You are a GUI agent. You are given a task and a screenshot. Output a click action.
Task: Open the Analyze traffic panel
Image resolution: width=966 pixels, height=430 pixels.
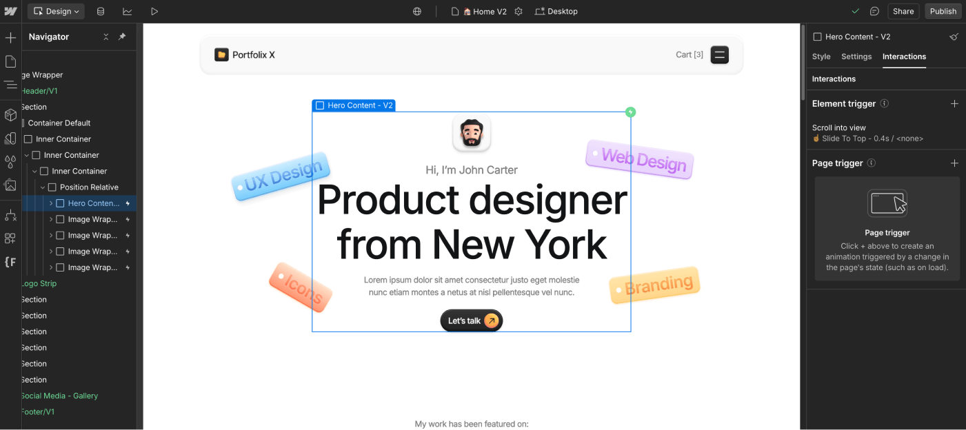coord(128,11)
